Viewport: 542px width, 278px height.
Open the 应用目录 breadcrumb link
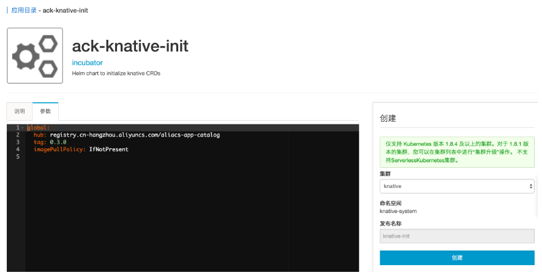24,10
